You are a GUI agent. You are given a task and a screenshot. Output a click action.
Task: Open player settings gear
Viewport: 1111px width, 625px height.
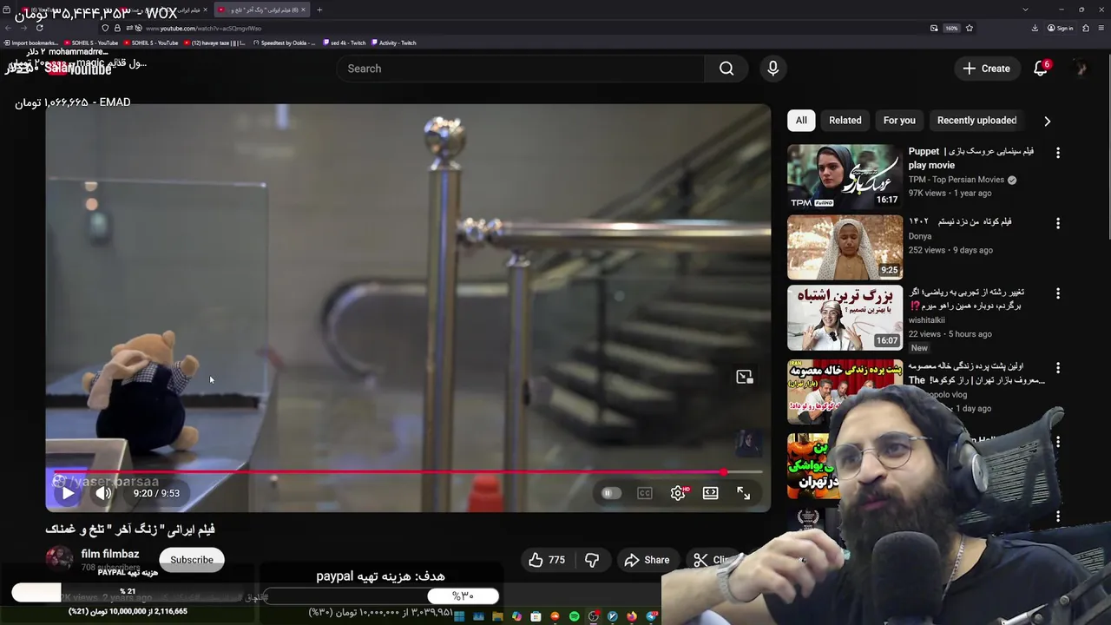click(x=678, y=493)
